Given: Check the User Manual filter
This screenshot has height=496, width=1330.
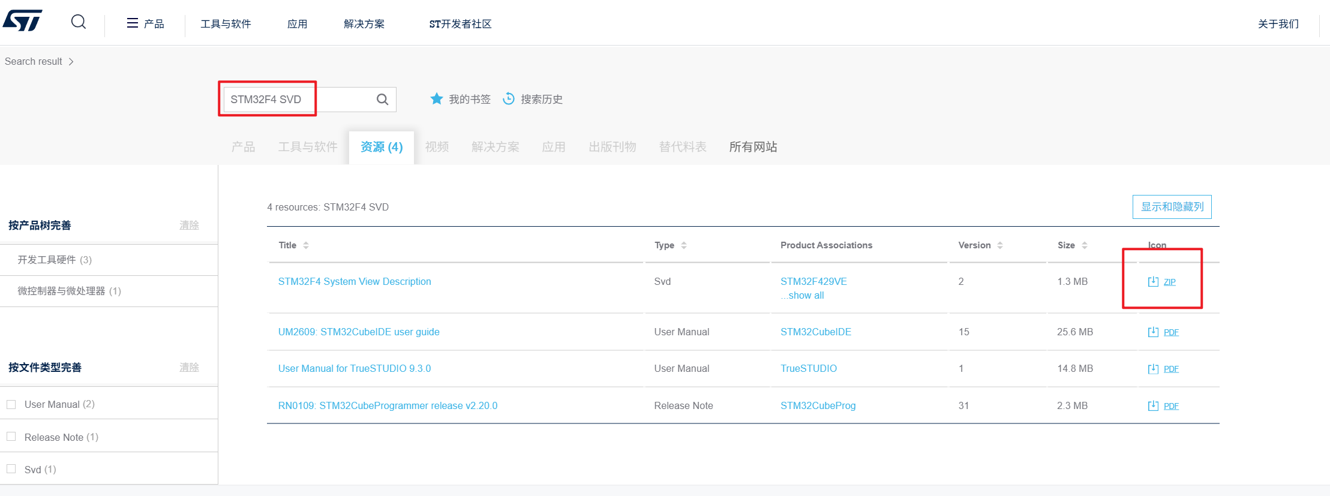Looking at the screenshot, I should (x=11, y=404).
